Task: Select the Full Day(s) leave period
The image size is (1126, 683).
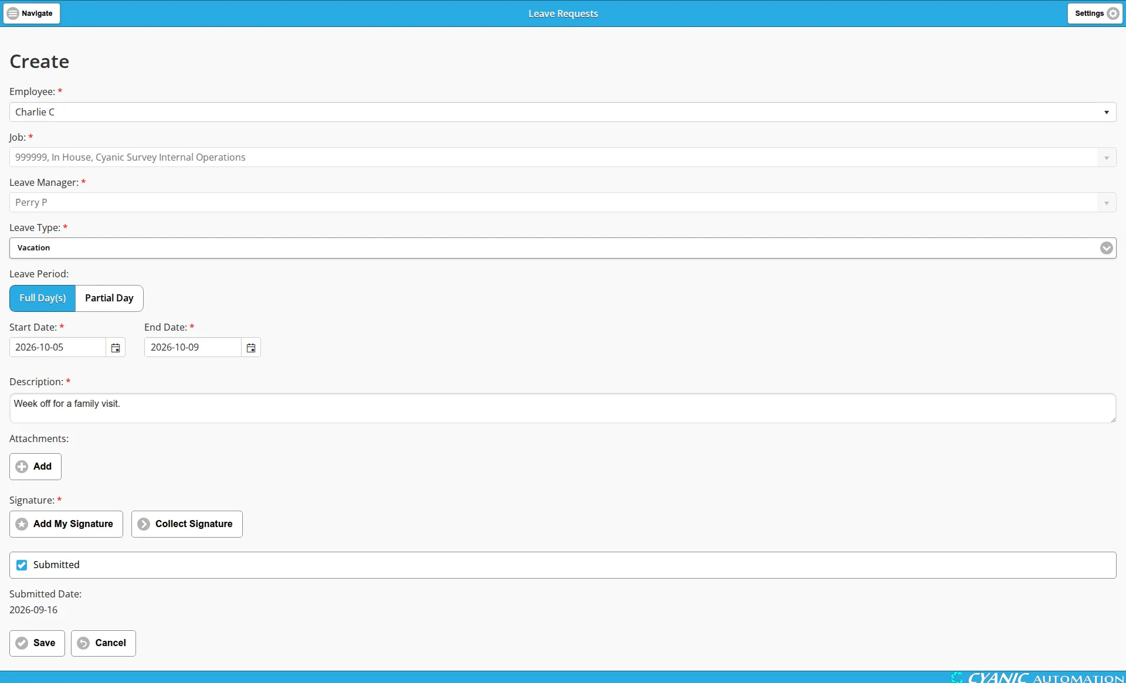Action: 42,298
